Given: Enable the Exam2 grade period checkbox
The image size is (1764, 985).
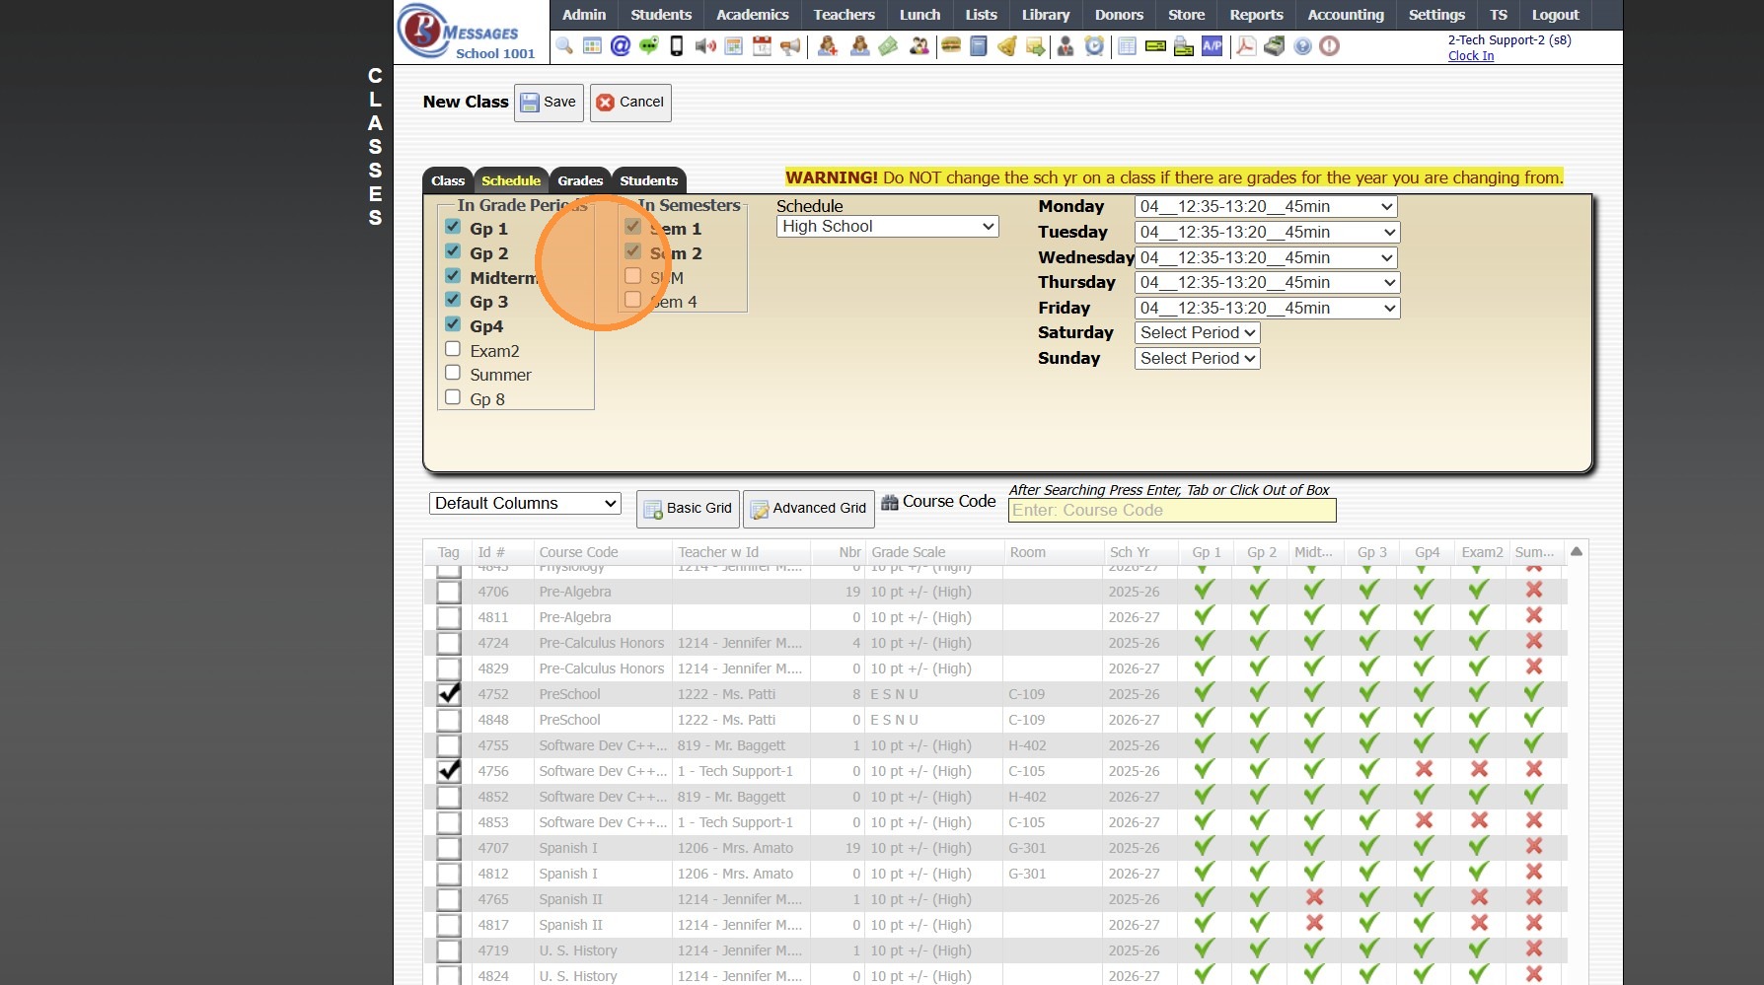Looking at the screenshot, I should pyautogui.click(x=453, y=349).
